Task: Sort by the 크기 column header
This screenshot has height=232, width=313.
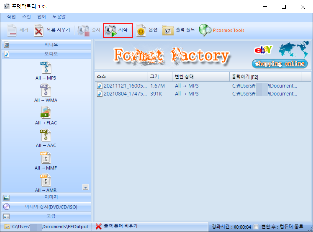Action: [x=160, y=77]
